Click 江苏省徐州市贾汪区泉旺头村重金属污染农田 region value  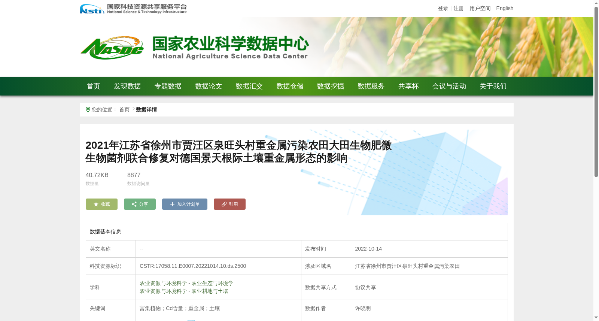click(x=407, y=266)
